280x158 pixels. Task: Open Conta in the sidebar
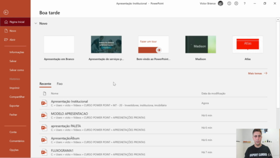point(13,132)
